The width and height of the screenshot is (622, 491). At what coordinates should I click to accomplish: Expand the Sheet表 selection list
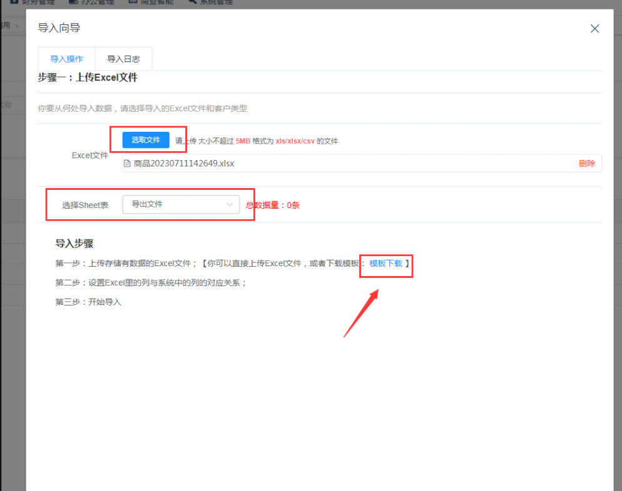pos(181,204)
